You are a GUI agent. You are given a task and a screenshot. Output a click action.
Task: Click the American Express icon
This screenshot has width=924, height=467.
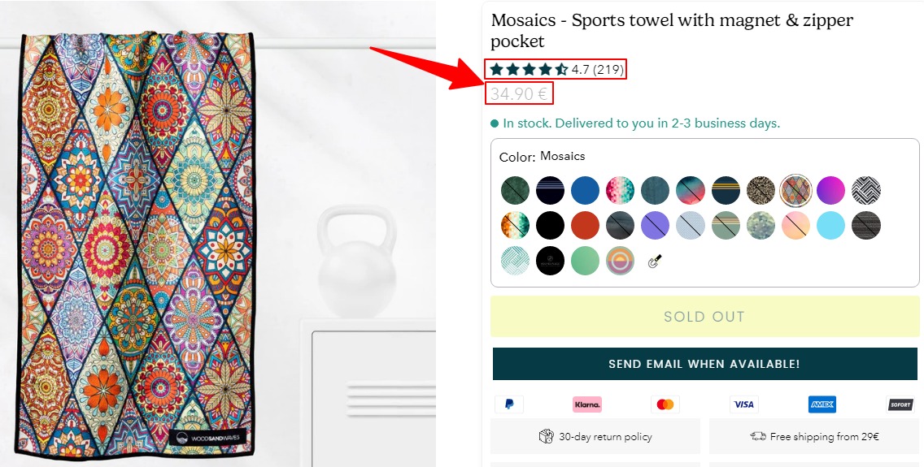pyautogui.click(x=822, y=404)
